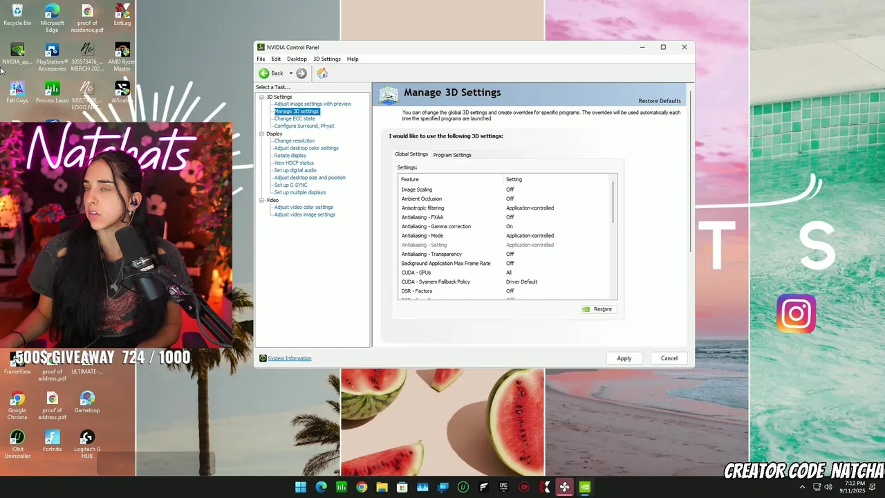Click the green Back arrow icon
The image size is (885, 498).
tap(264, 73)
